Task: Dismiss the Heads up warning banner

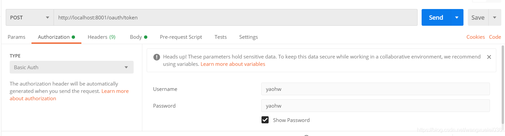Action: 489,57
